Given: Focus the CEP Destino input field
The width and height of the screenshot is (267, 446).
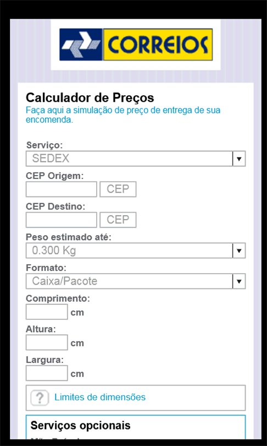Looking at the screenshot, I should 62,220.
